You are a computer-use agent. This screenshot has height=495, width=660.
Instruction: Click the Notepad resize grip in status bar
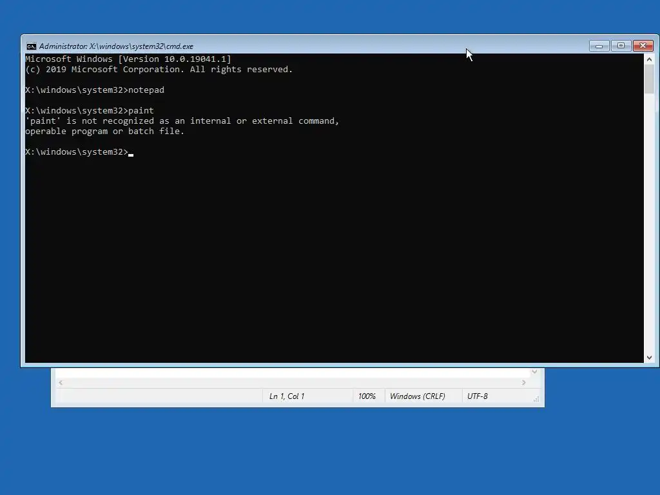point(536,398)
